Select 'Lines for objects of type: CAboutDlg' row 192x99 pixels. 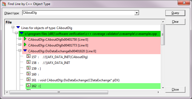tap(47, 28)
